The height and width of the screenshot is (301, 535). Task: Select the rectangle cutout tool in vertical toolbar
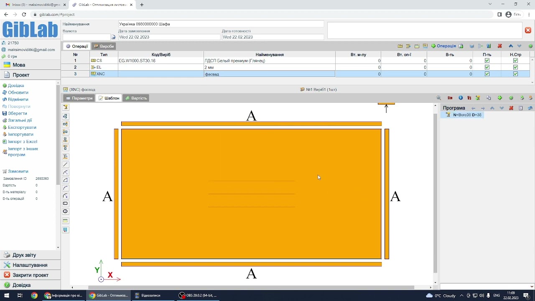coord(66,204)
